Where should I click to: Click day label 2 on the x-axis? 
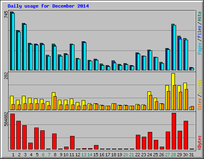coord(19,155)
